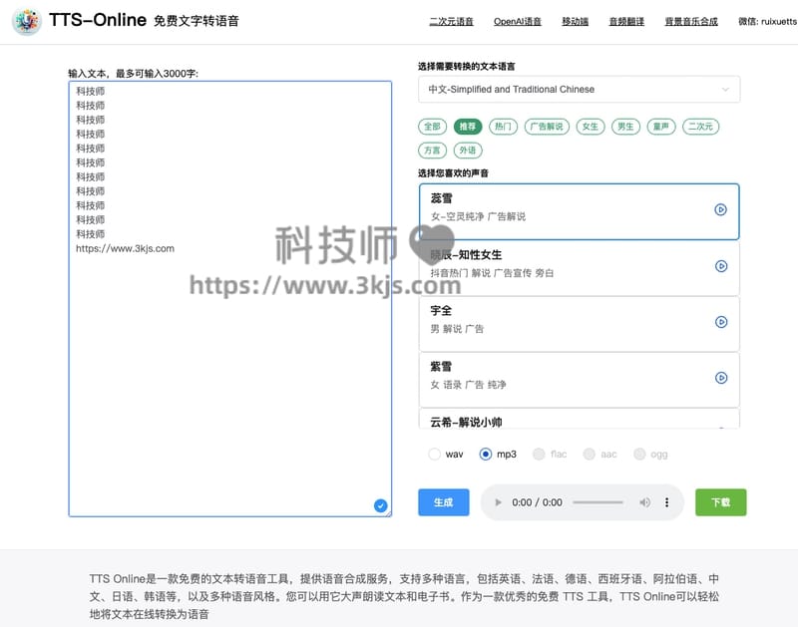Image resolution: width=798 pixels, height=627 pixels.
Task: Open the OpenAI语音 navigation link
Action: [517, 21]
